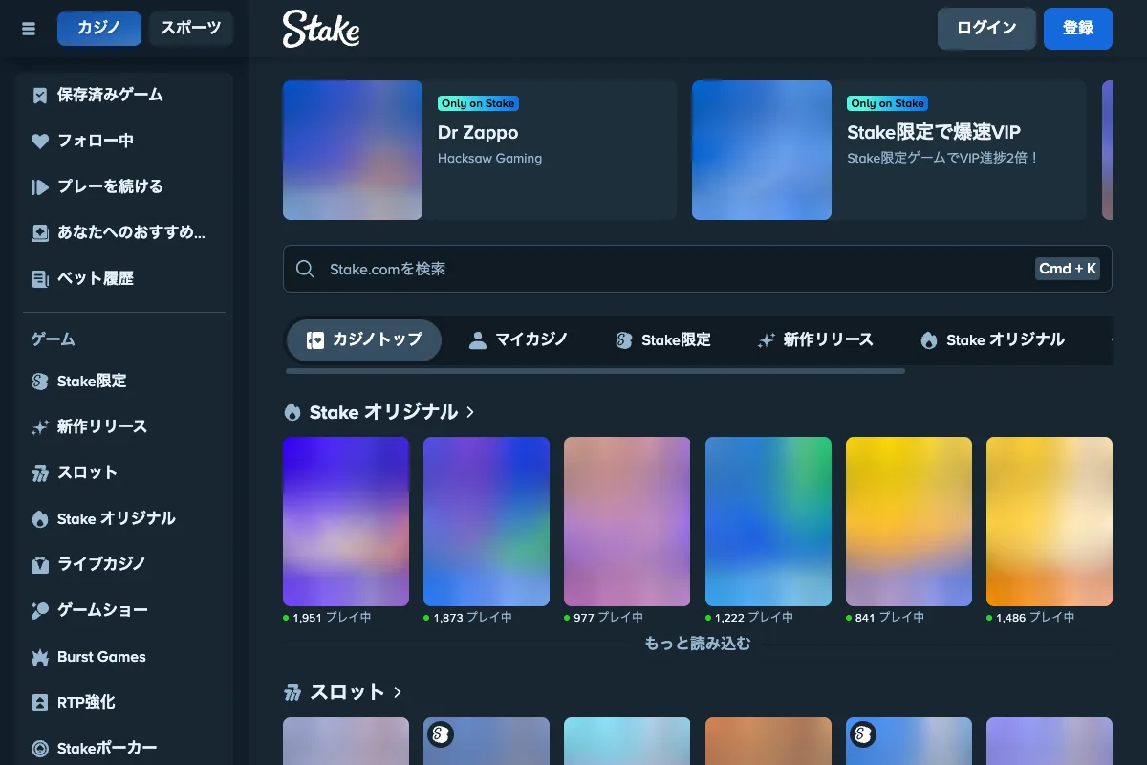Click the burst icon beside Burst Games
Image resolution: width=1147 pixels, height=765 pixels.
pos(39,657)
